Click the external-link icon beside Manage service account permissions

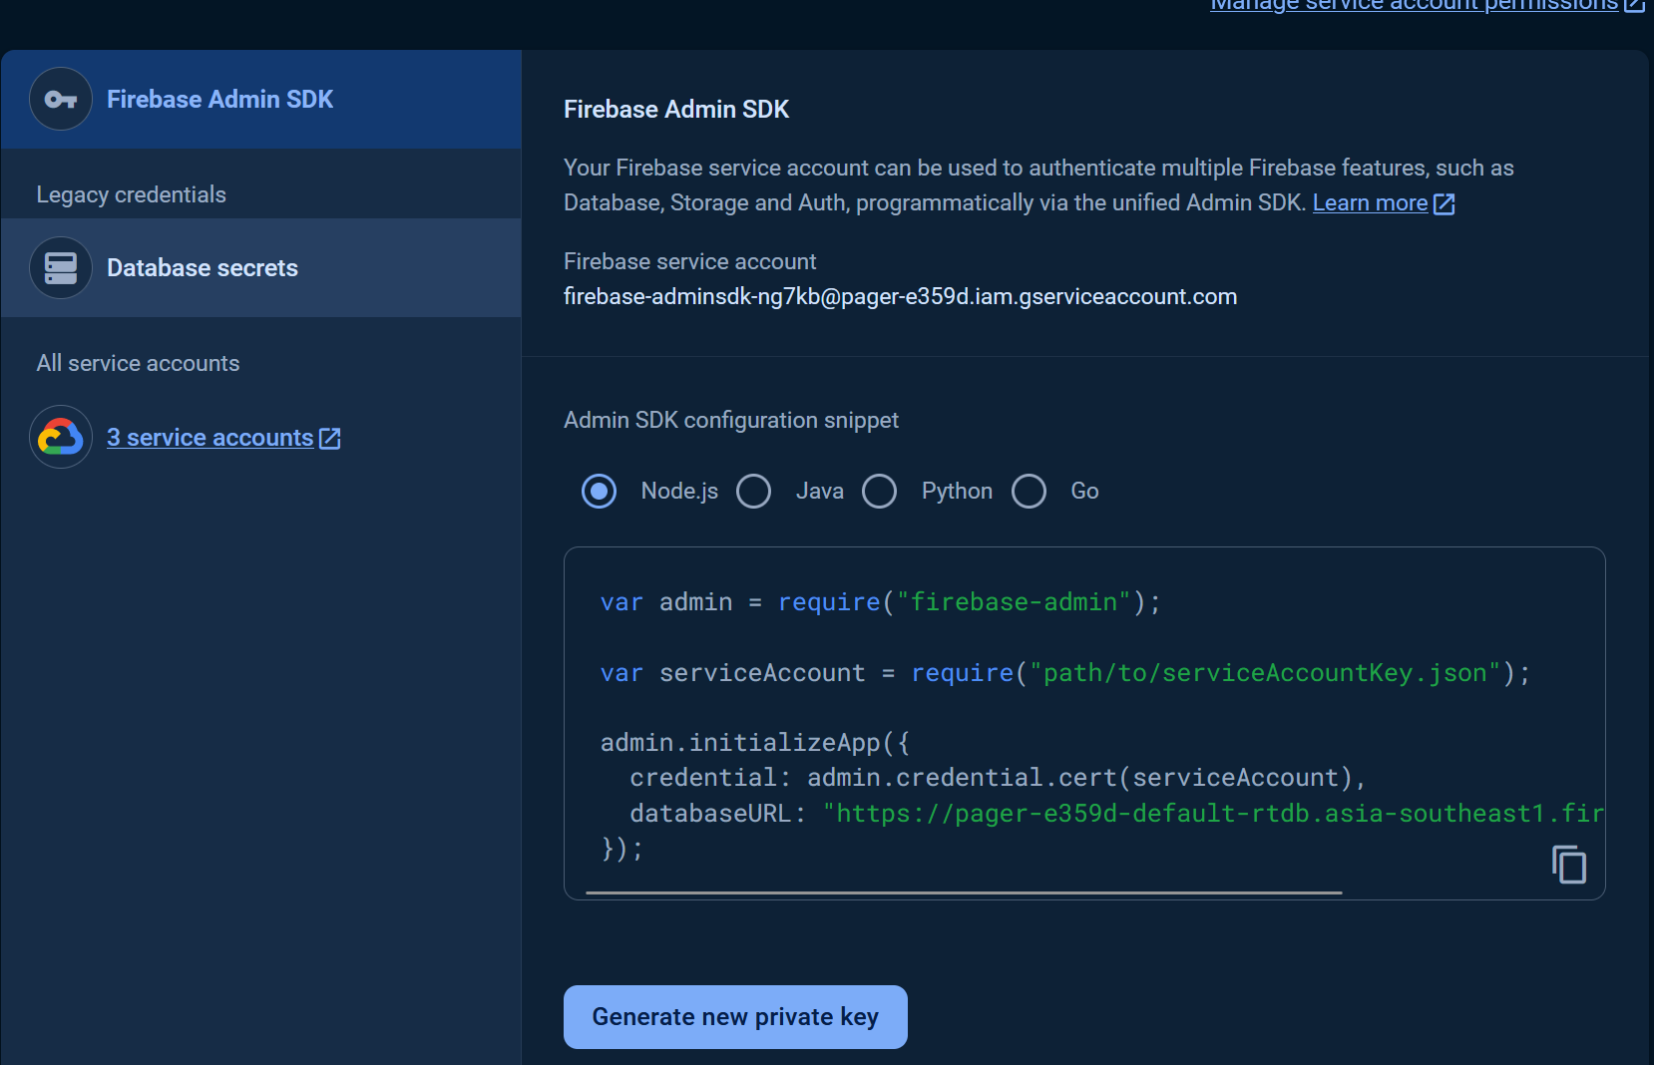1634,5
